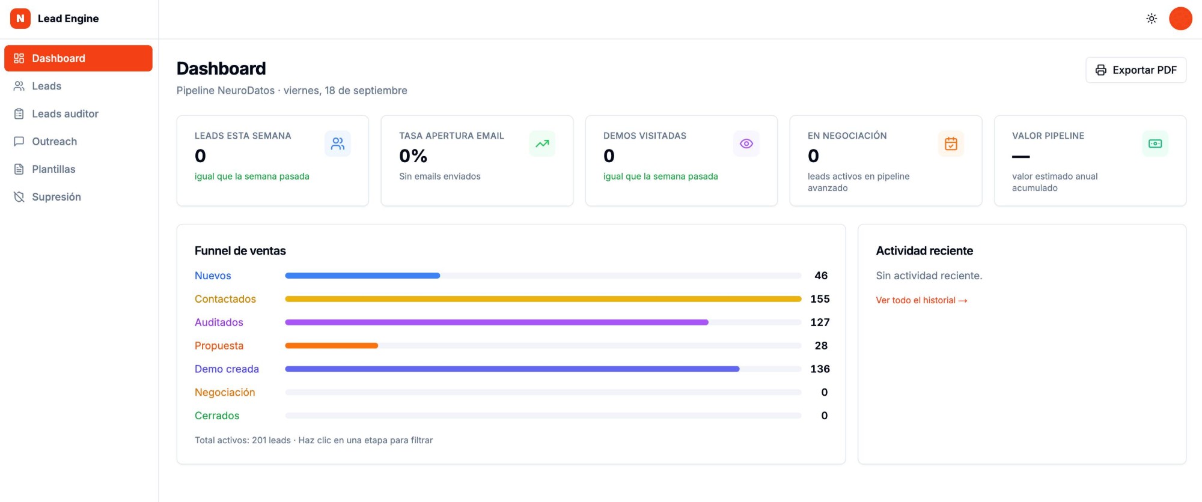Click the calendar check icon on En negociación card

pos(951,144)
